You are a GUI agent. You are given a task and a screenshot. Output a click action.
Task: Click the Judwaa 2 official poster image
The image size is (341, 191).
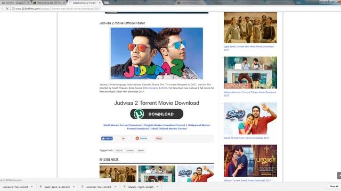157,53
